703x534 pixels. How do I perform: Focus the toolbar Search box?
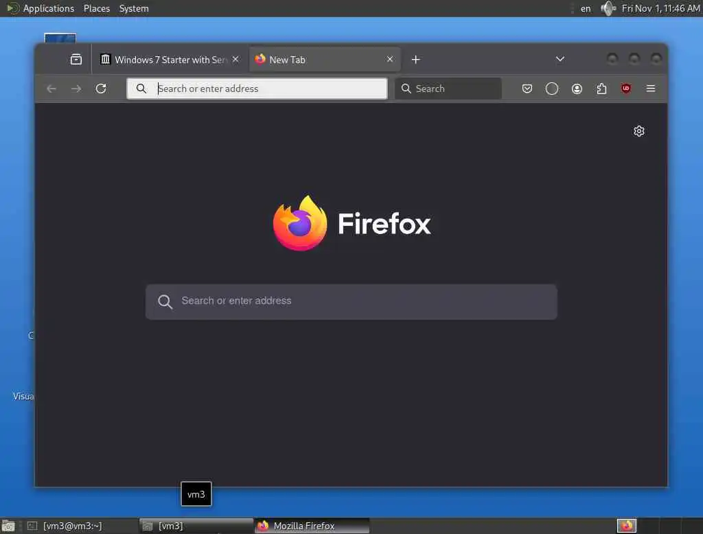pos(448,89)
